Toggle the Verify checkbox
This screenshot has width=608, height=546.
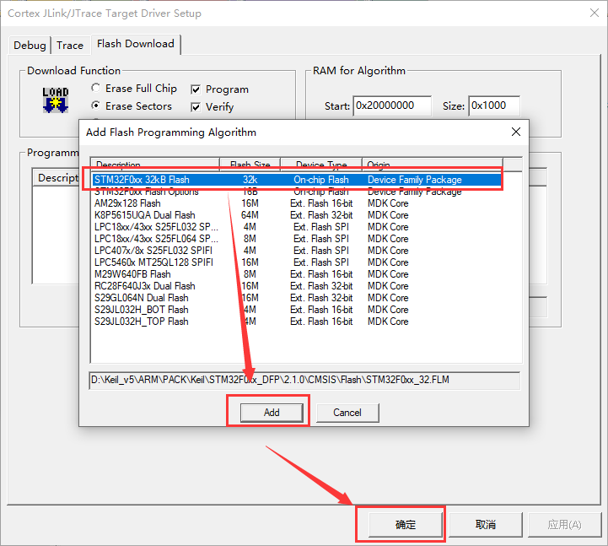(x=213, y=106)
